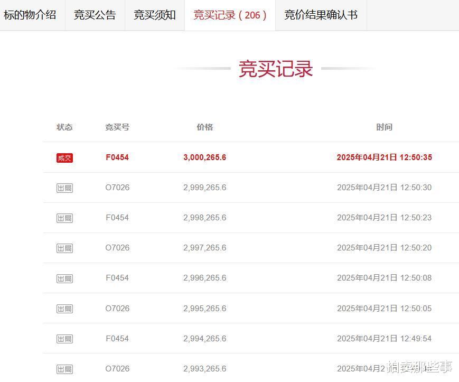The height and width of the screenshot is (382, 459).
Task: Select bidder F0454 in the 2,994,265.6 row
Action: (117, 338)
